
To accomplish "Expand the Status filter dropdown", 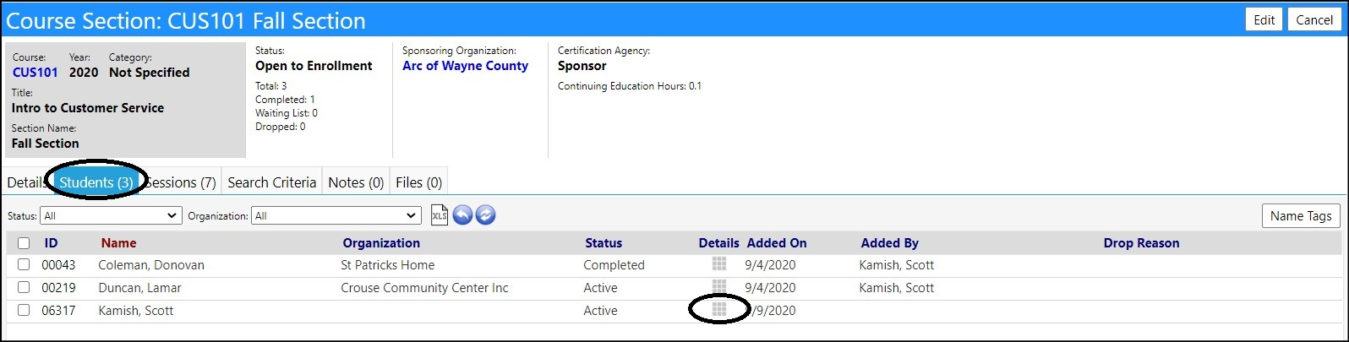I will coord(112,215).
